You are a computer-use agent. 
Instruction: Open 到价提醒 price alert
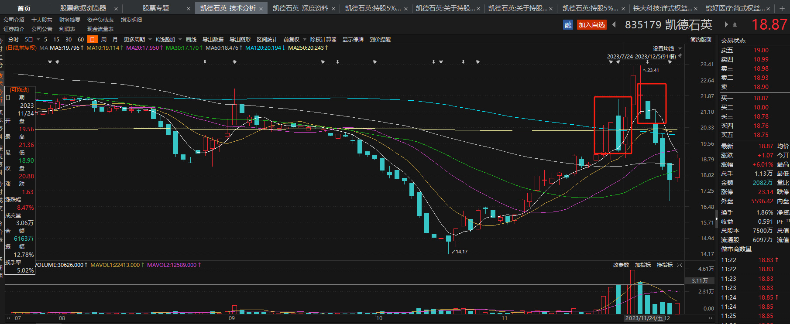380,40
